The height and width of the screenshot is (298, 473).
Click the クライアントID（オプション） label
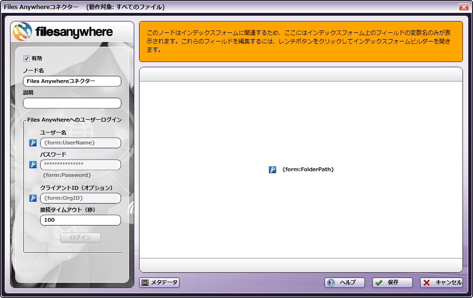76,188
